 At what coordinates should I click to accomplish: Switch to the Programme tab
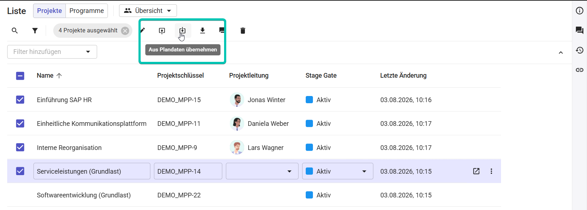pyautogui.click(x=87, y=11)
